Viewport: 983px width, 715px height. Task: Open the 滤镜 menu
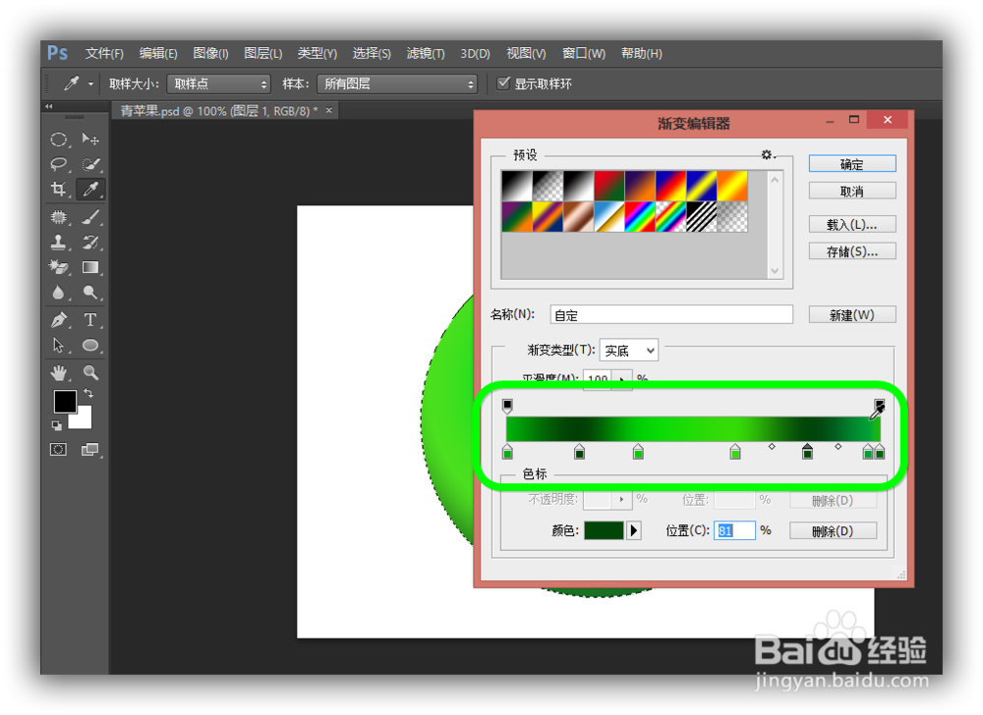click(x=425, y=53)
